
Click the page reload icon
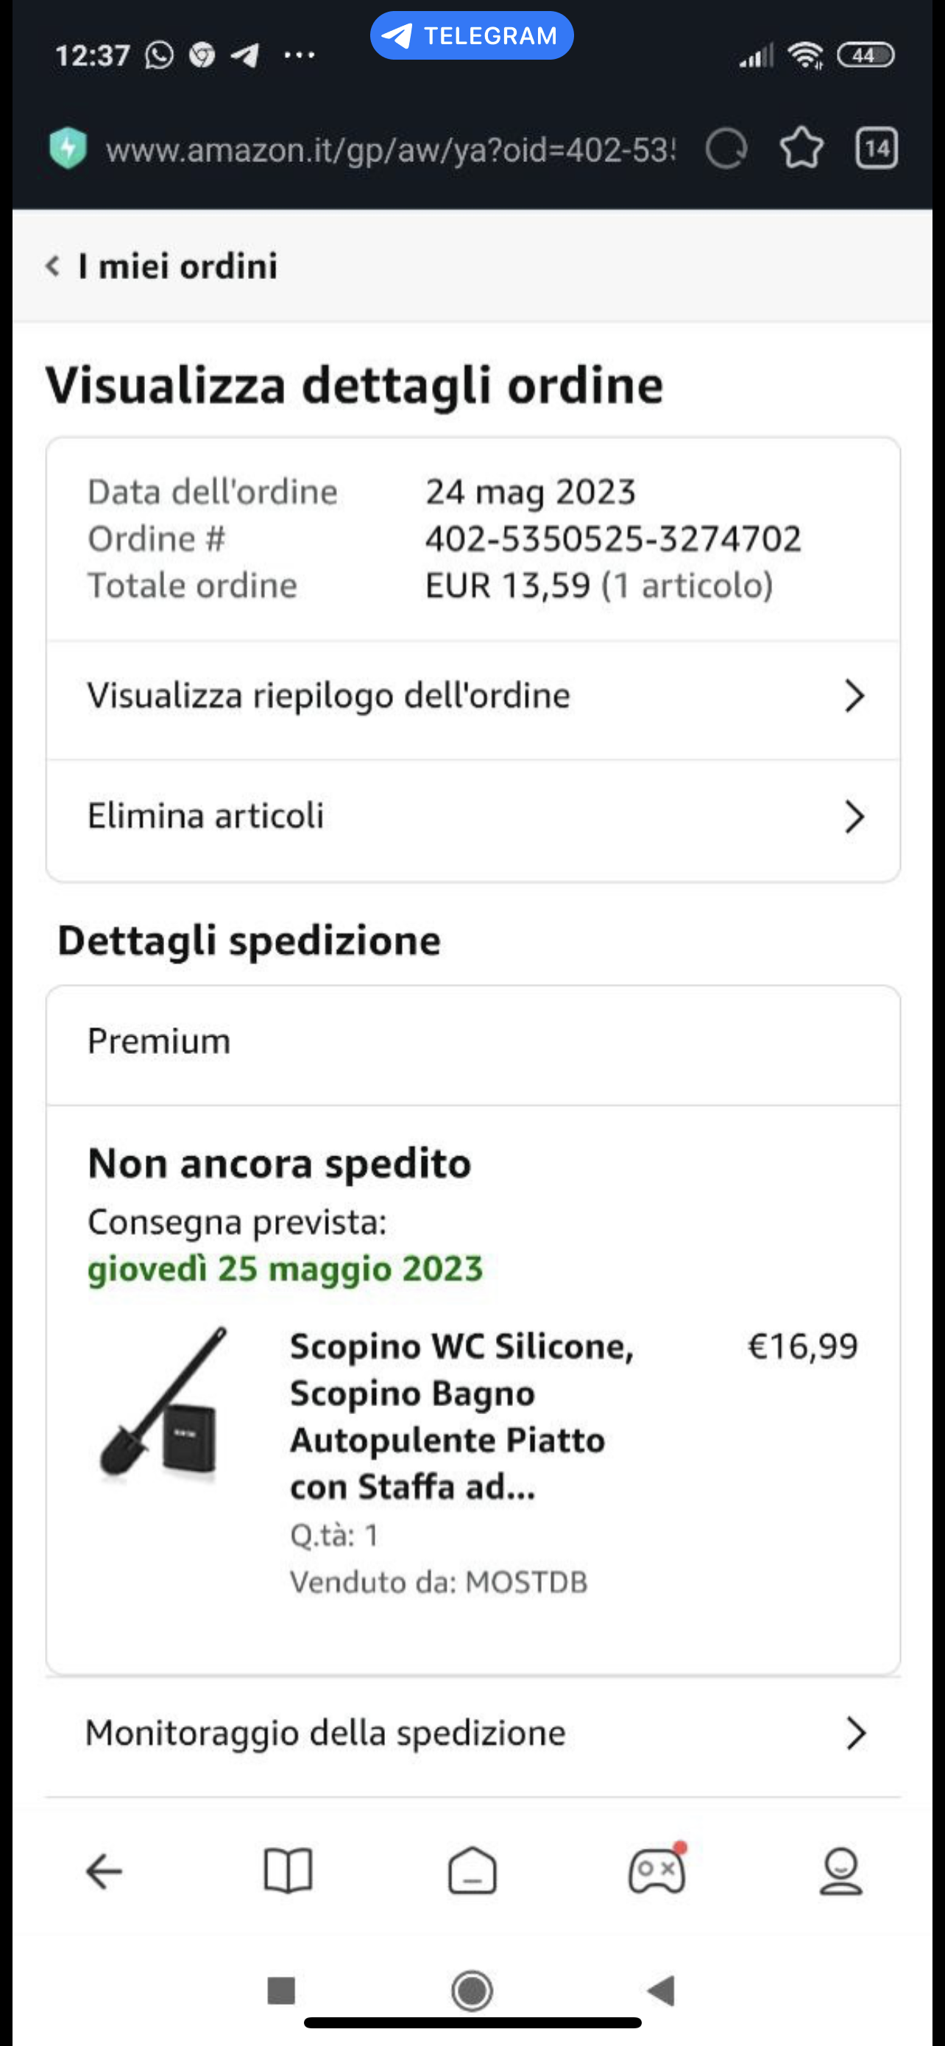click(726, 149)
